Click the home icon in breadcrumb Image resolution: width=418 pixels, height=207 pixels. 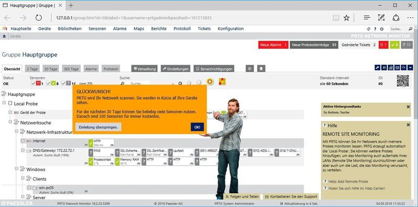click(x=4, y=36)
